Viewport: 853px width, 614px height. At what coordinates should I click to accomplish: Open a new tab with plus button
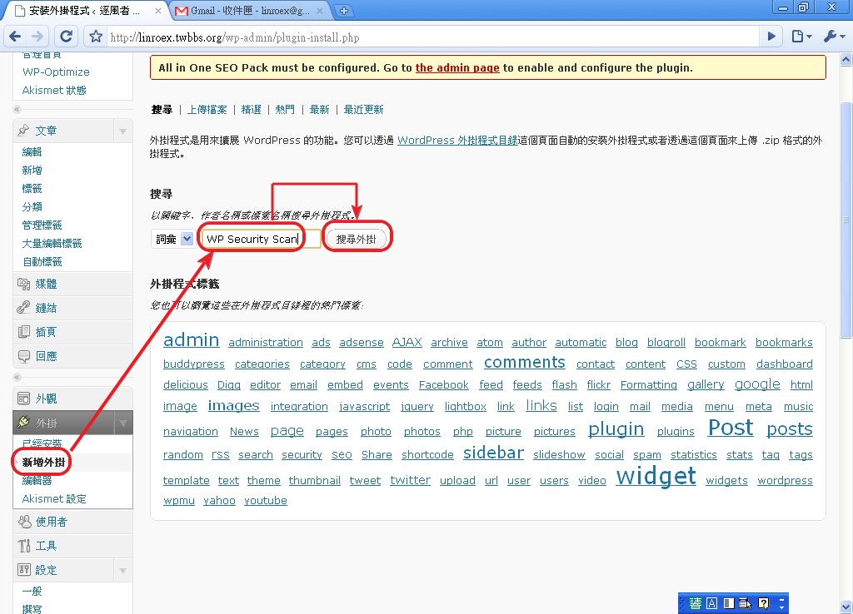[344, 10]
